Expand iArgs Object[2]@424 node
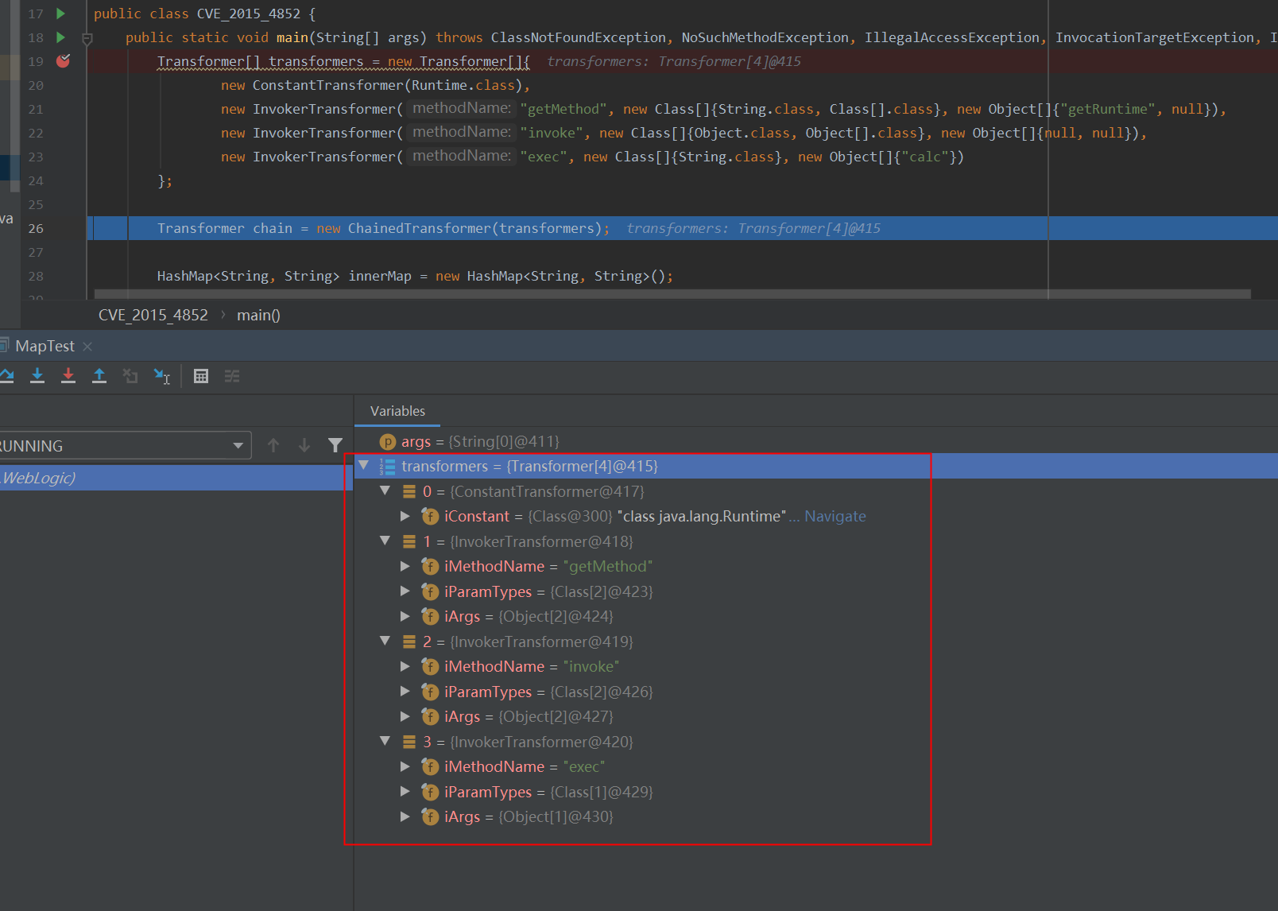 coord(405,616)
